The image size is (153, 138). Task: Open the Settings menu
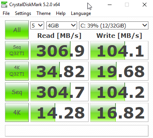point(23,13)
